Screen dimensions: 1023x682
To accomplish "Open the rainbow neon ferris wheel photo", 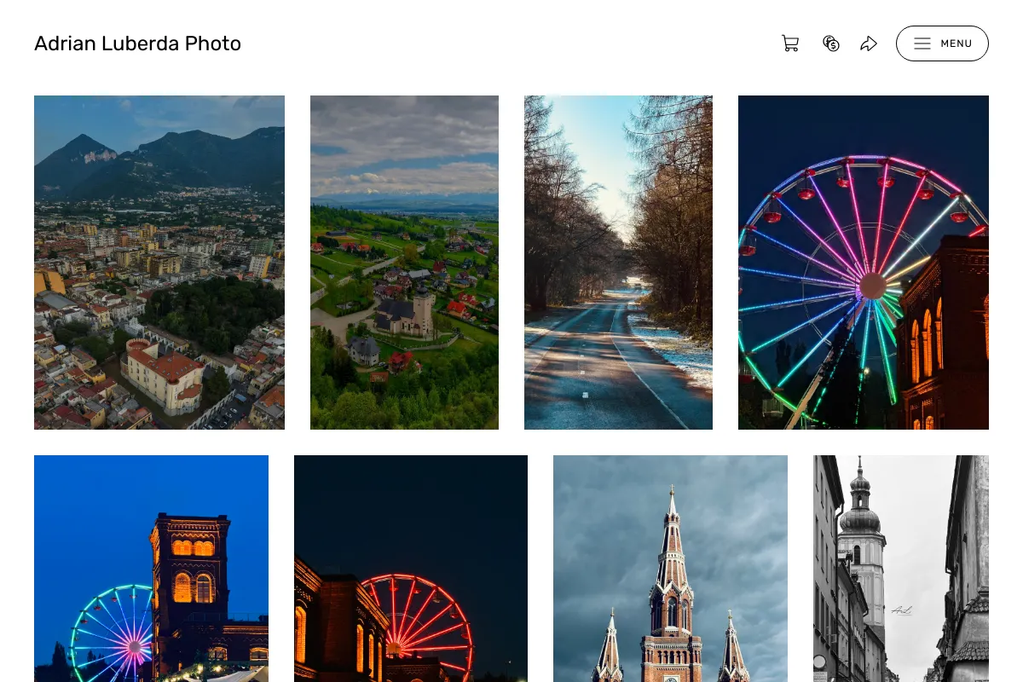I will pos(864,263).
